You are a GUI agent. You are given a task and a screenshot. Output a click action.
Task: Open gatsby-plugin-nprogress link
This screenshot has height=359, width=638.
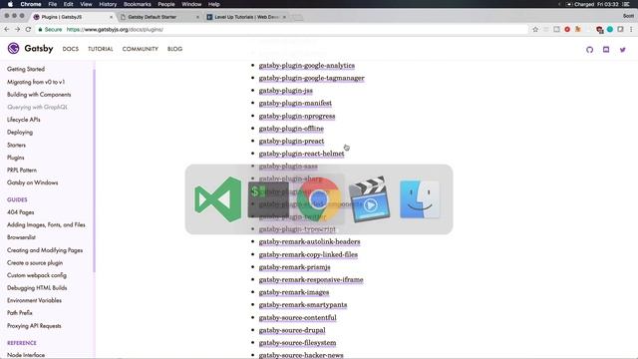coord(297,116)
